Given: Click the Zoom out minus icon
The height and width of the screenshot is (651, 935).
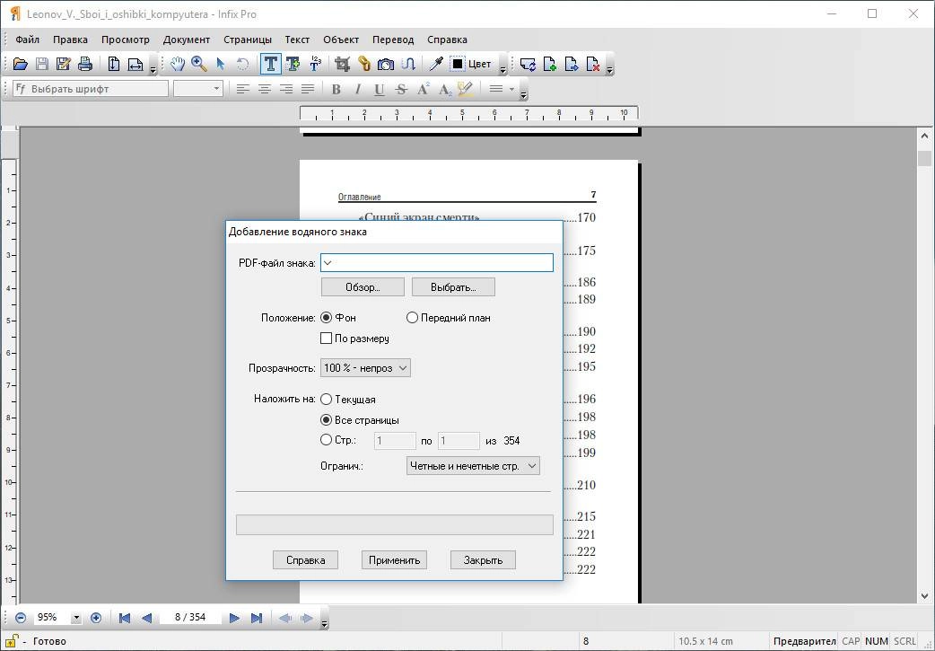Looking at the screenshot, I should (x=21, y=618).
